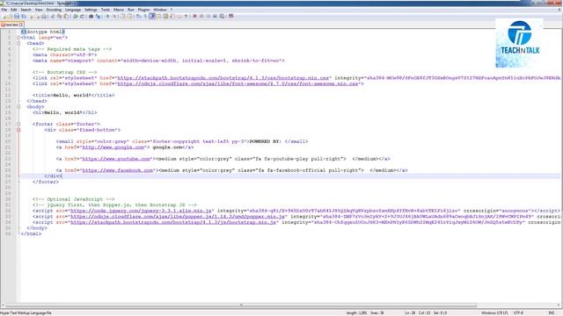
Task: Open Find with the binoculars icon
Action: tap(91, 16)
